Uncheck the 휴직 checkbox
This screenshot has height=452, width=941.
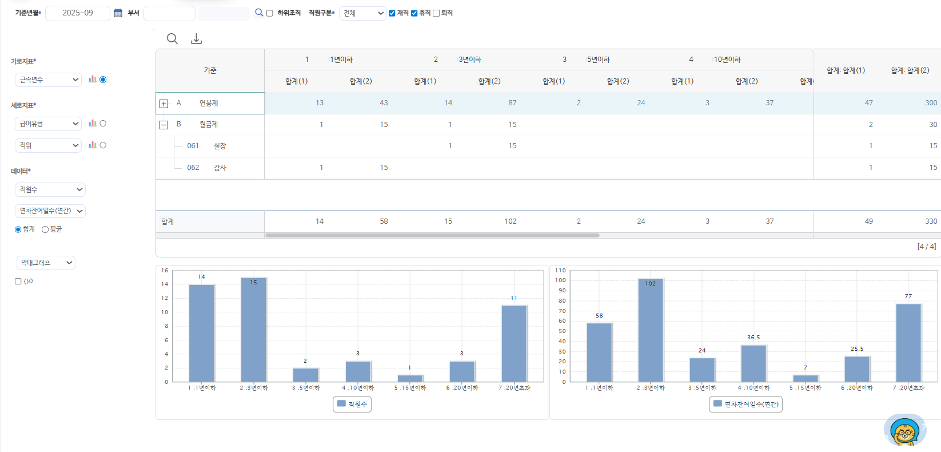pyautogui.click(x=414, y=13)
